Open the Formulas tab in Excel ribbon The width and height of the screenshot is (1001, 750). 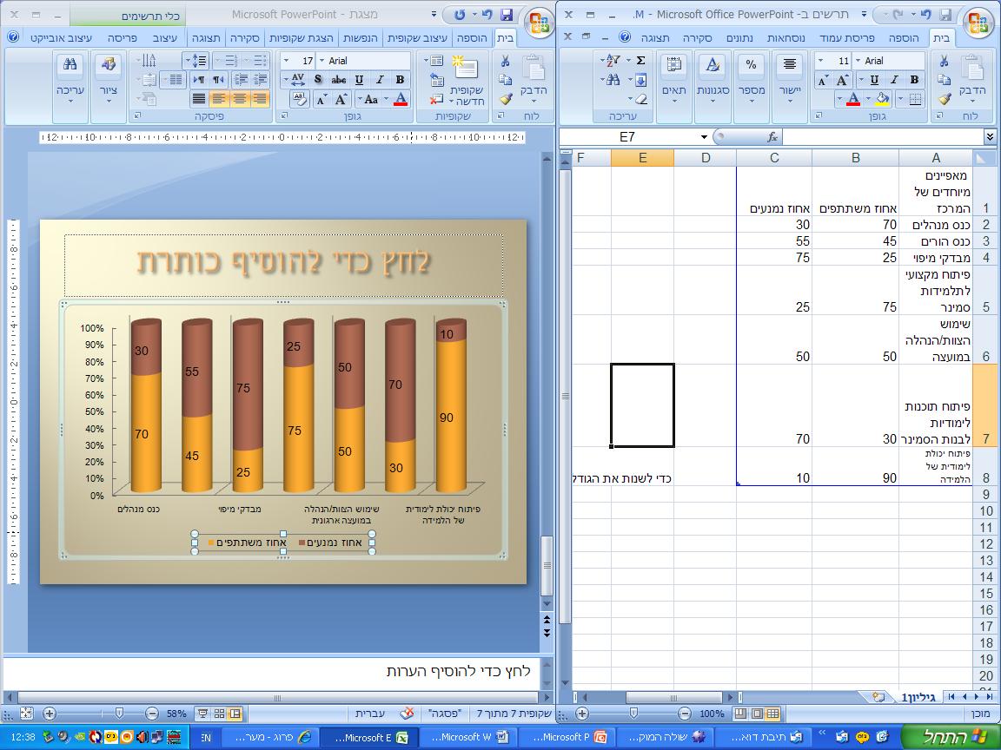pos(786,37)
